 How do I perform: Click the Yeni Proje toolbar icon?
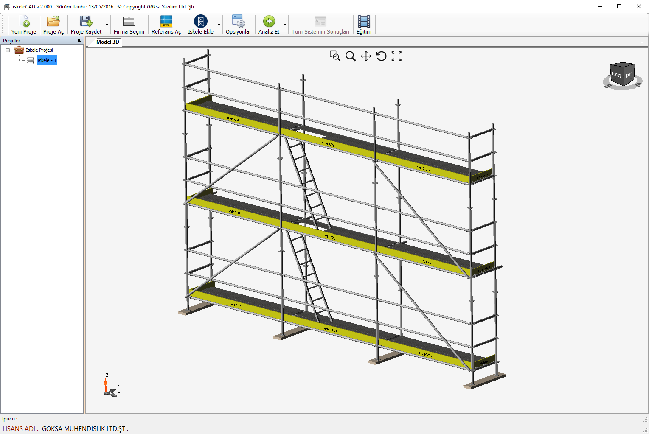(24, 25)
